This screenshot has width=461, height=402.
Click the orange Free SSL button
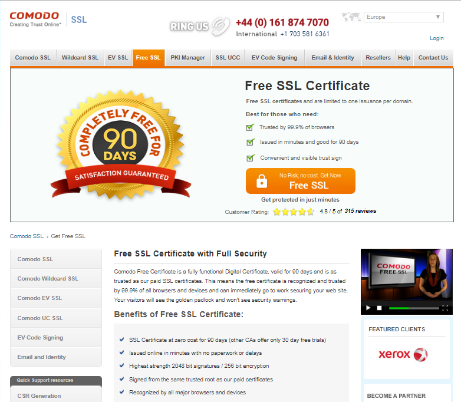301,181
